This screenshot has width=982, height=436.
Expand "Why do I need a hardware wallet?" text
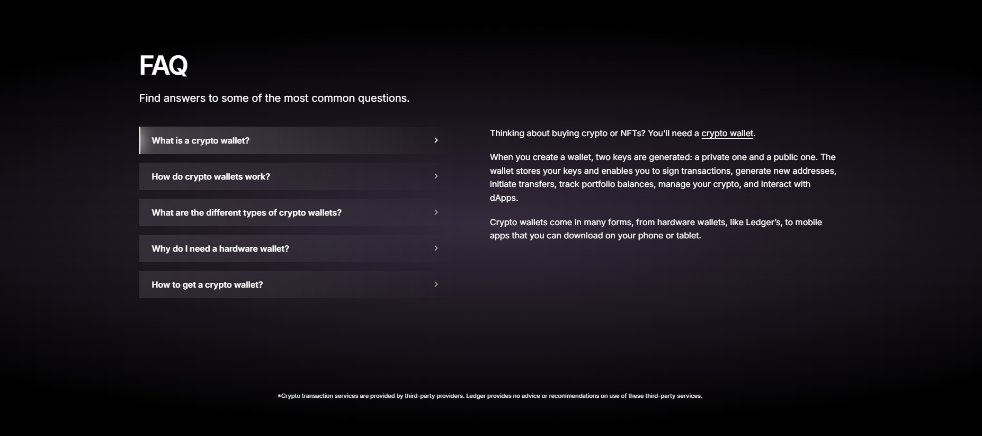(x=220, y=249)
